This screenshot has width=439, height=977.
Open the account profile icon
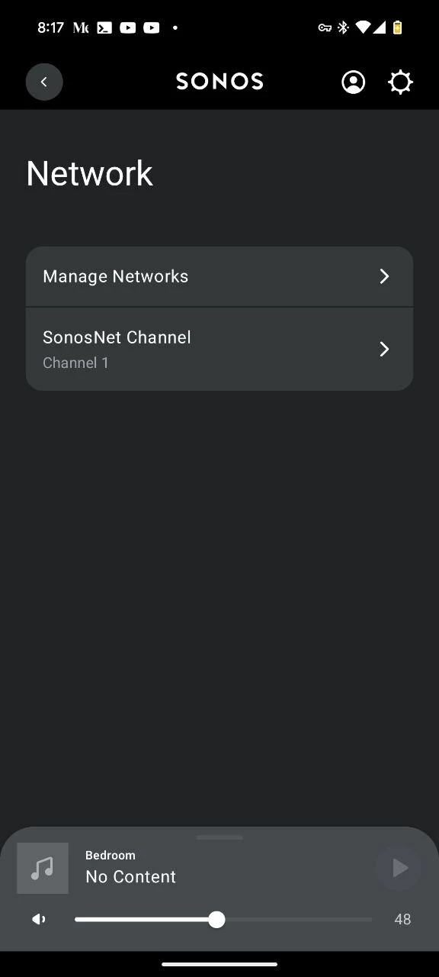pos(353,82)
